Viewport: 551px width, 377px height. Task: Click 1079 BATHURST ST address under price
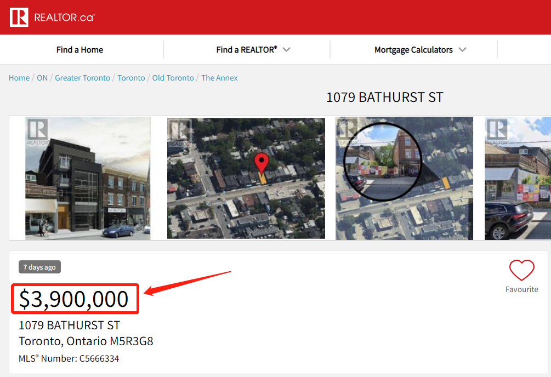click(69, 325)
